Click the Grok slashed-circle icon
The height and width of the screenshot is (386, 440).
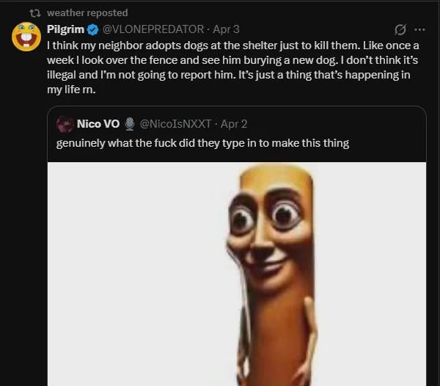[400, 30]
